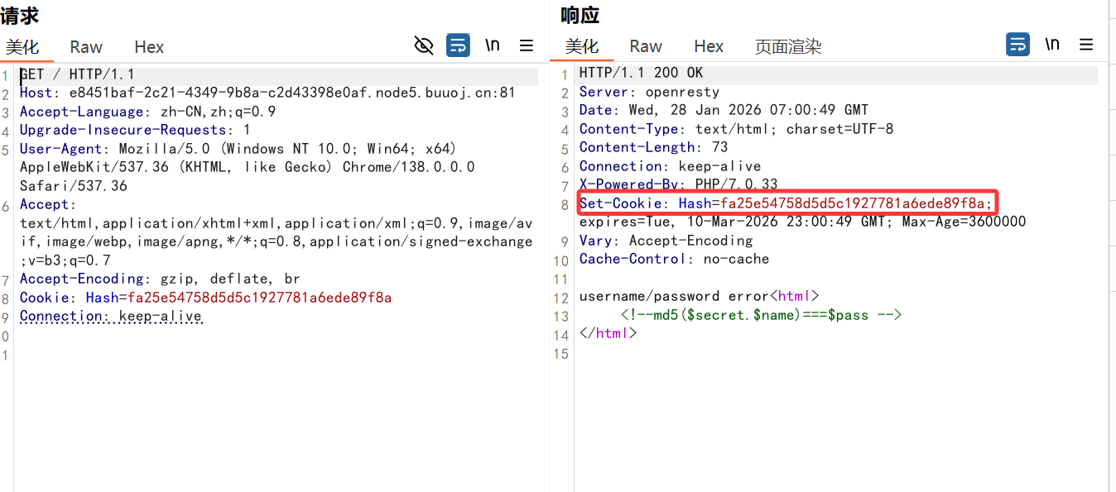Viewport: 1116px width, 492px height.
Task: Switch request view to Hex tab
Action: [x=149, y=47]
